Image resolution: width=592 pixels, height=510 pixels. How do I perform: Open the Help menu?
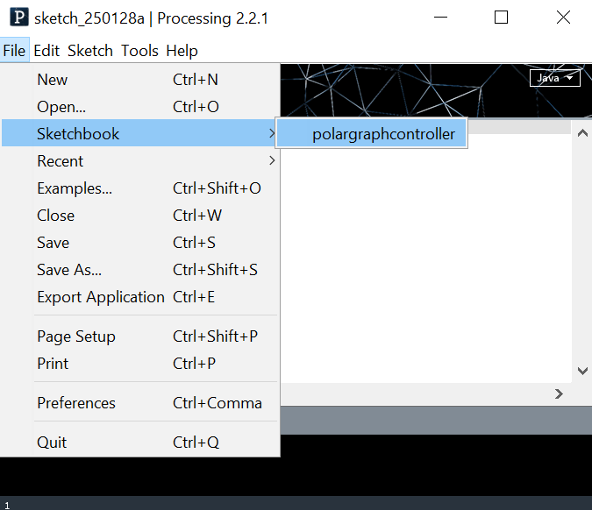click(x=182, y=51)
